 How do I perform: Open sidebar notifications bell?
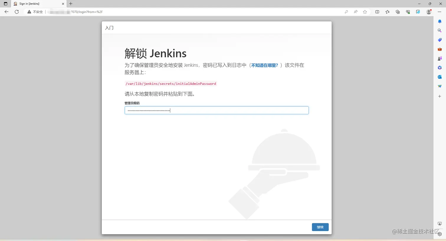tap(440, 21)
